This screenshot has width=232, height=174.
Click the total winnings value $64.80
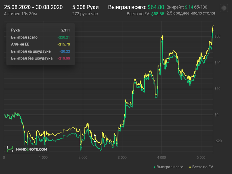[x=156, y=7]
